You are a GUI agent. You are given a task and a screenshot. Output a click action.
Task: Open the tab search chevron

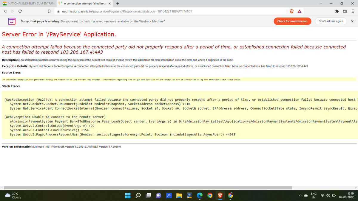coord(320,4)
